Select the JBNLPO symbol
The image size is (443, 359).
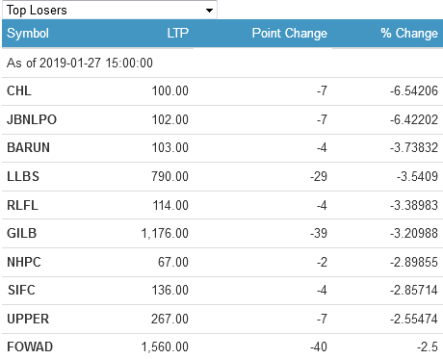tap(32, 119)
